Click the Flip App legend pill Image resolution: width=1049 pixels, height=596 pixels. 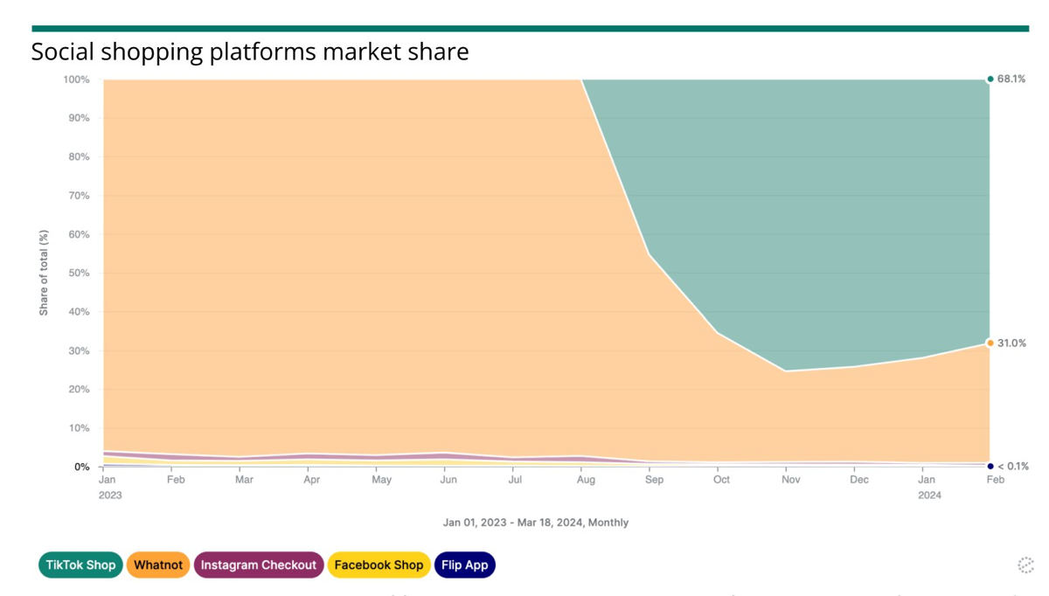pyautogui.click(x=464, y=565)
